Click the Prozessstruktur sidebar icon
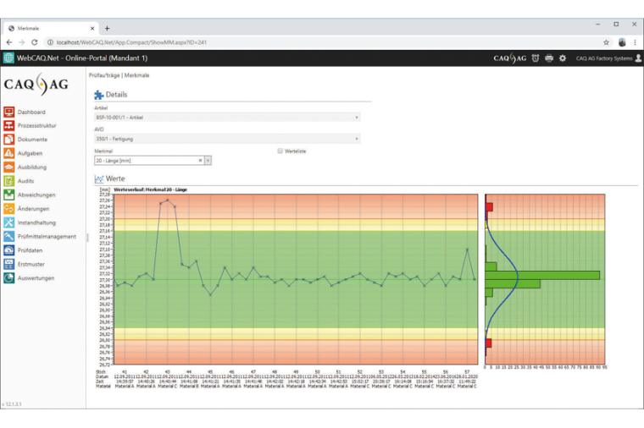The image size is (644, 428). pyautogui.click(x=9, y=125)
